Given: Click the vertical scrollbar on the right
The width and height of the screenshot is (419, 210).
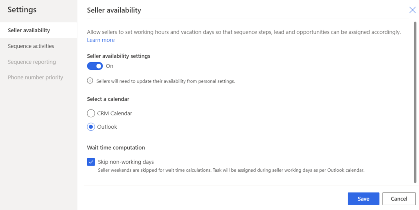Looking at the screenshot, I should click(416, 102).
